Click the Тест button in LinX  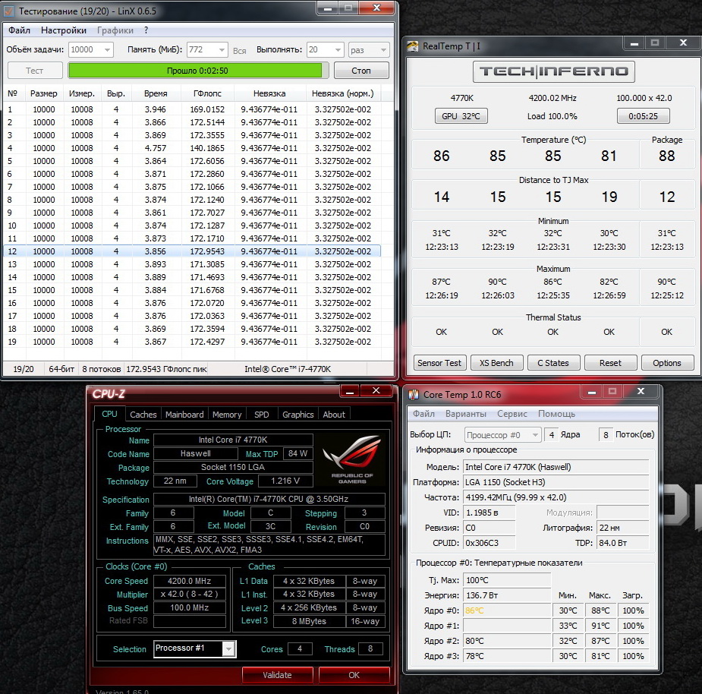tap(35, 71)
